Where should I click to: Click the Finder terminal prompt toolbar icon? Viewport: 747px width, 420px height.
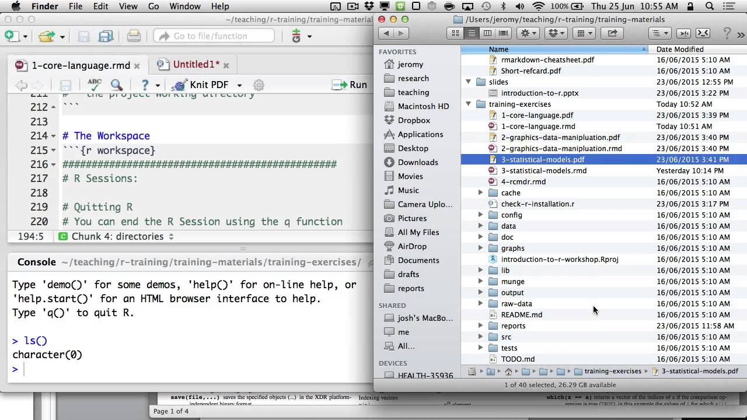click(x=703, y=33)
